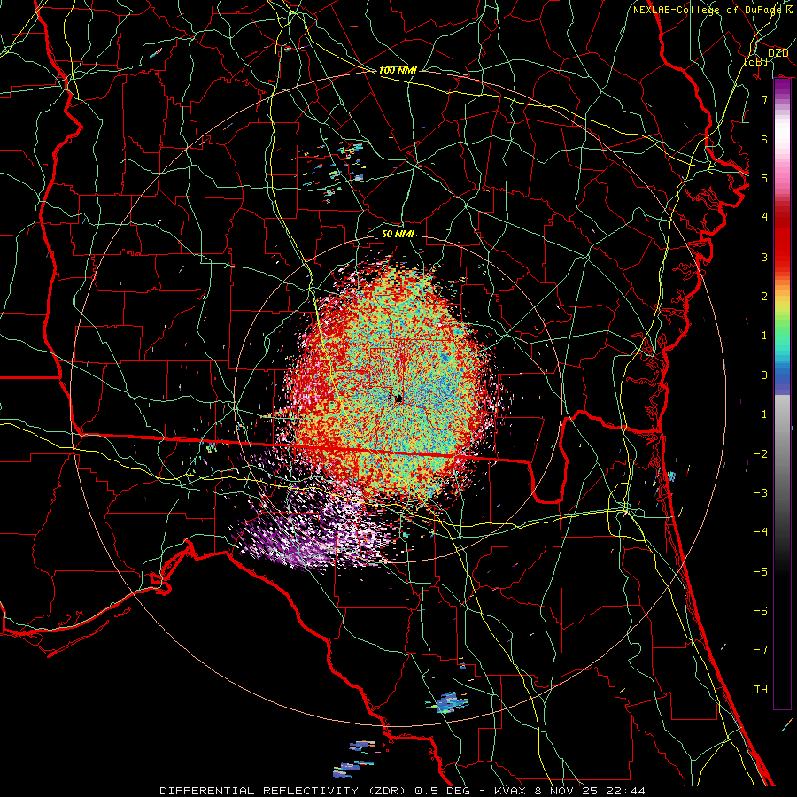Click the "-7" value on the color scale
This screenshot has height=797, width=797.
(761, 650)
